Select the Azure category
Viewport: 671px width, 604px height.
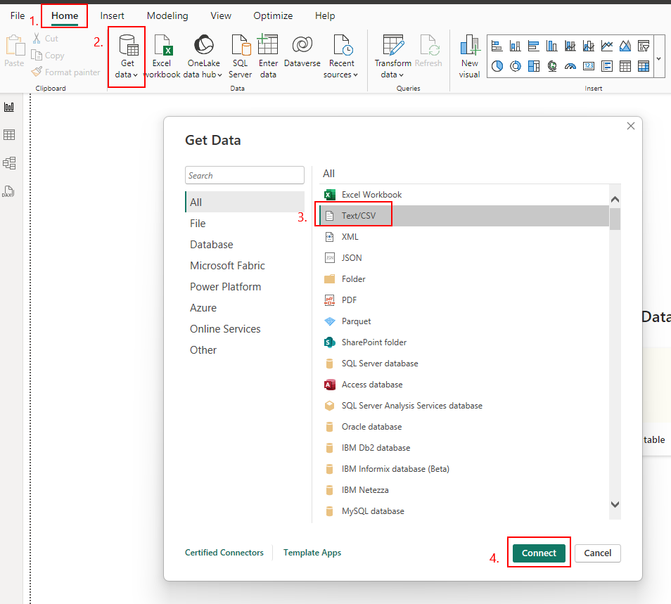pyautogui.click(x=245, y=307)
